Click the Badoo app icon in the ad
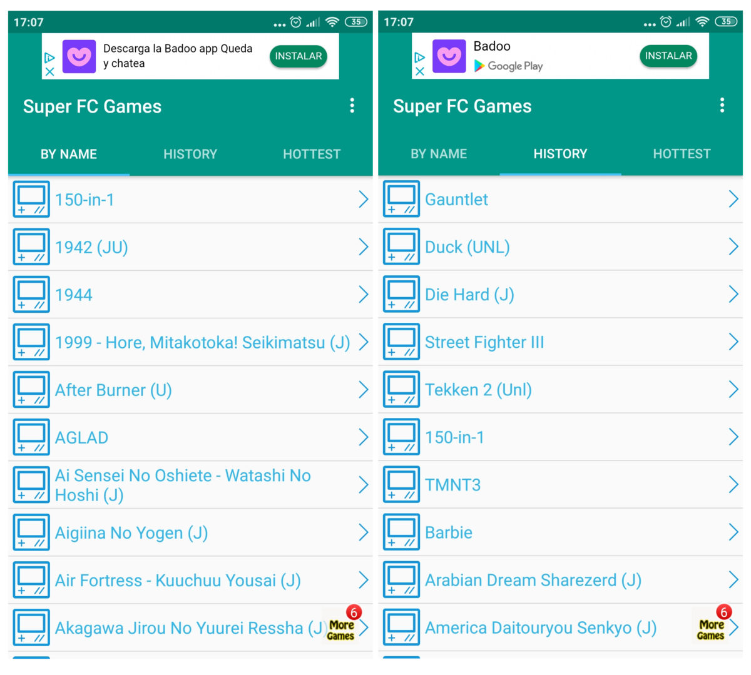Image resolution: width=751 pixels, height=675 pixels. click(78, 56)
